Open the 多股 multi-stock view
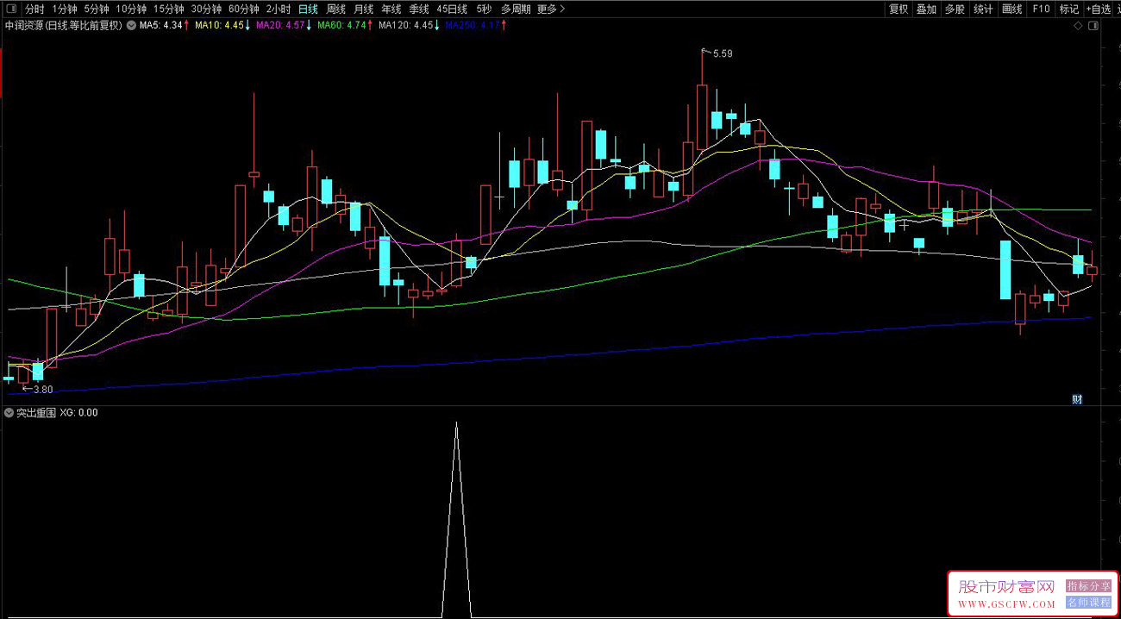The height and width of the screenshot is (619, 1121). pyautogui.click(x=955, y=9)
